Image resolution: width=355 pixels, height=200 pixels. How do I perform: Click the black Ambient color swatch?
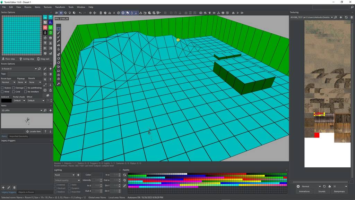pos(6,101)
